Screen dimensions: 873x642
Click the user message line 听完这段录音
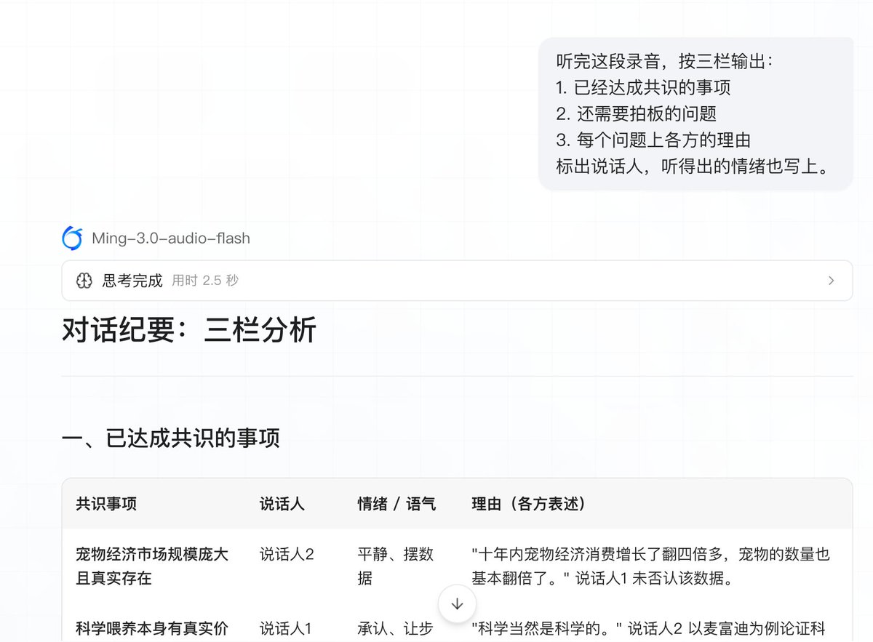click(666, 61)
